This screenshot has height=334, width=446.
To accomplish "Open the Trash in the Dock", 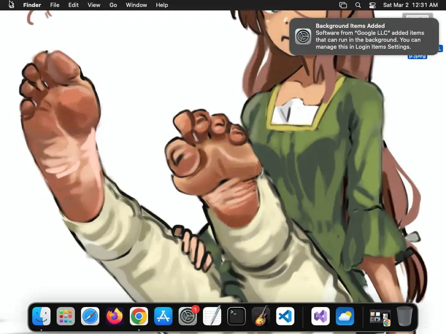I will click(x=404, y=316).
